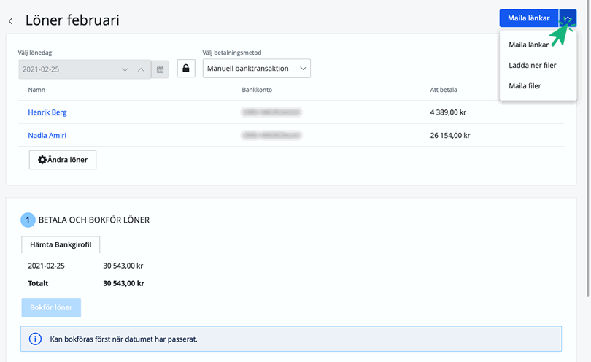Toggle the padlock icon next to the date

pos(186,69)
